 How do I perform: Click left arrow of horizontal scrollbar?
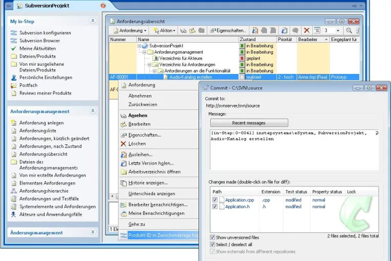coord(112,196)
